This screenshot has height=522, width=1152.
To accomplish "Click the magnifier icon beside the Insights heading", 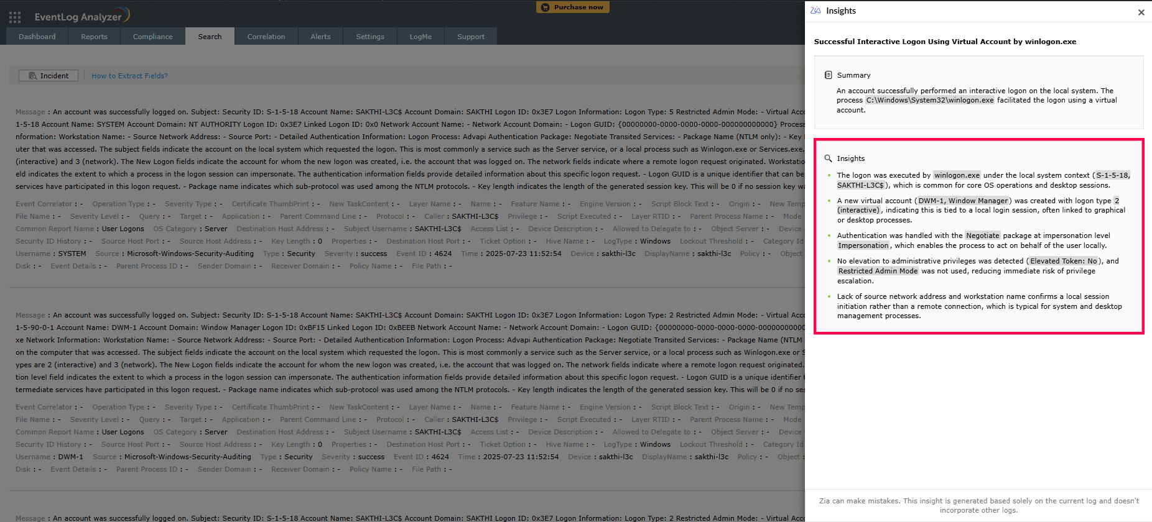I will coord(828,158).
